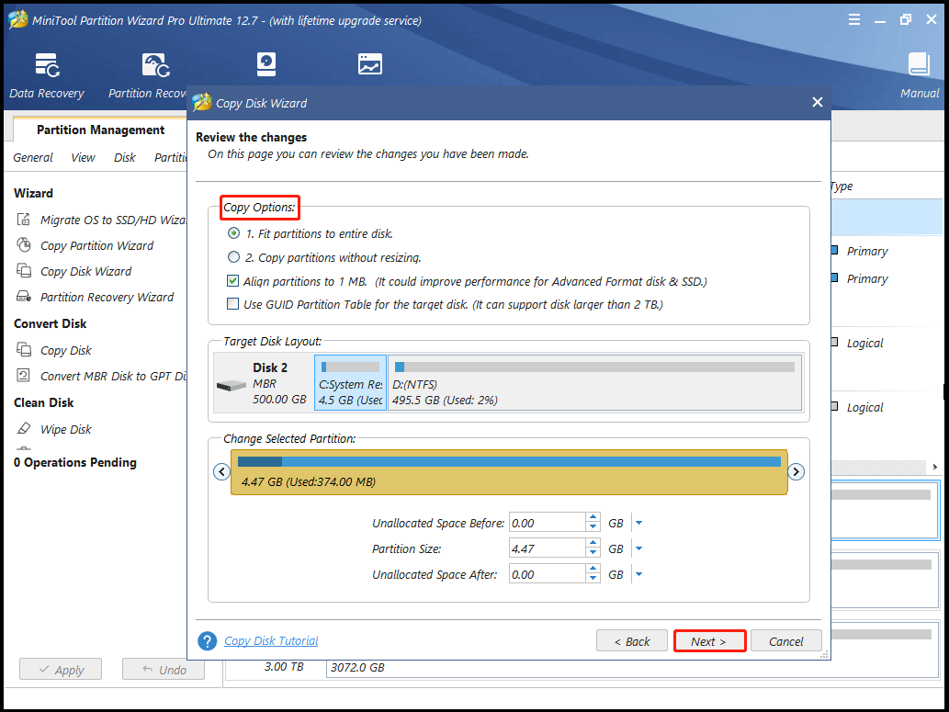Click the Disk 2 drive icon

(232, 385)
